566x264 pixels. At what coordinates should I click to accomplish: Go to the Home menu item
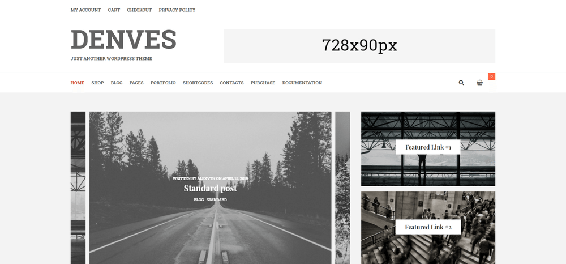click(77, 83)
